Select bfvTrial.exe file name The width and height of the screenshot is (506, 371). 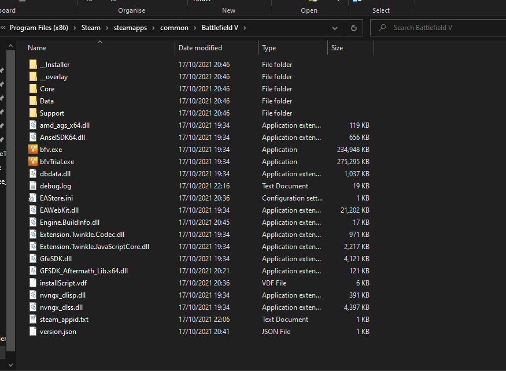[57, 162]
